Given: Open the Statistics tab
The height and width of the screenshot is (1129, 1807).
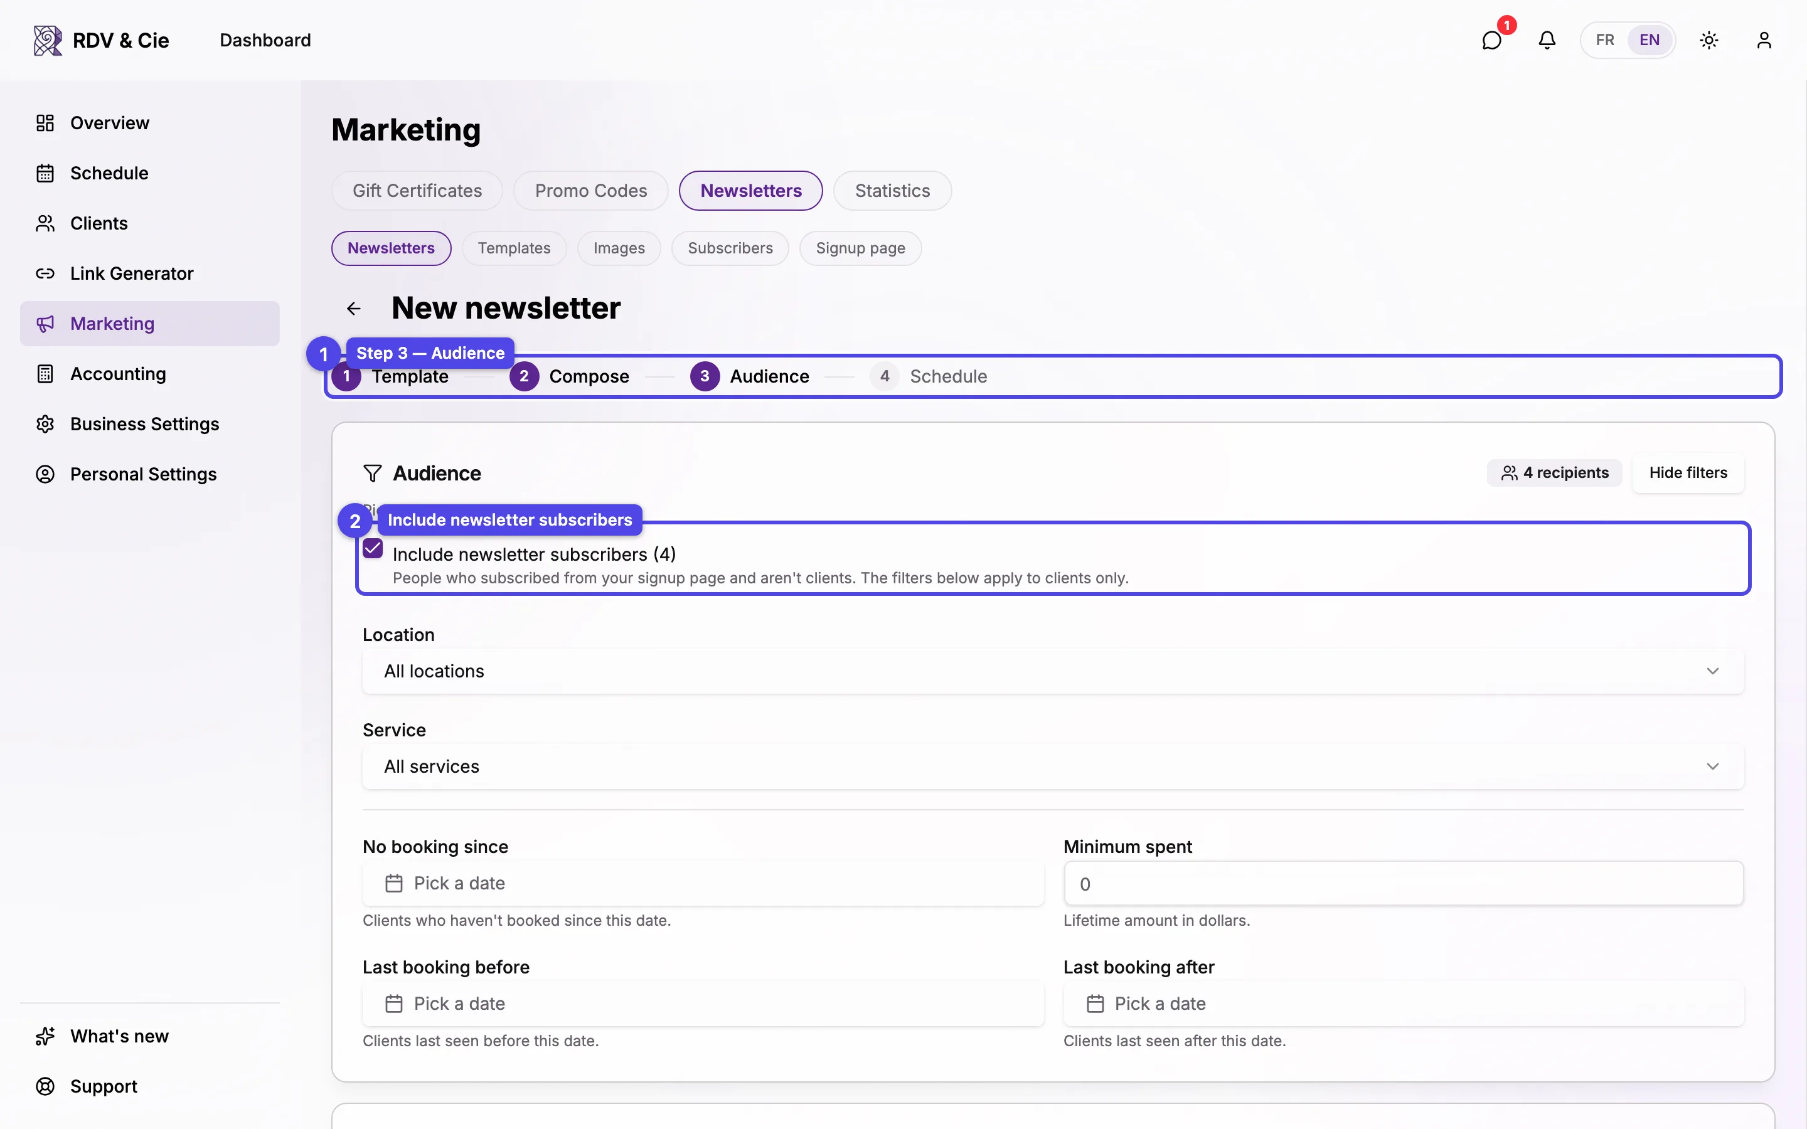Looking at the screenshot, I should (x=892, y=191).
